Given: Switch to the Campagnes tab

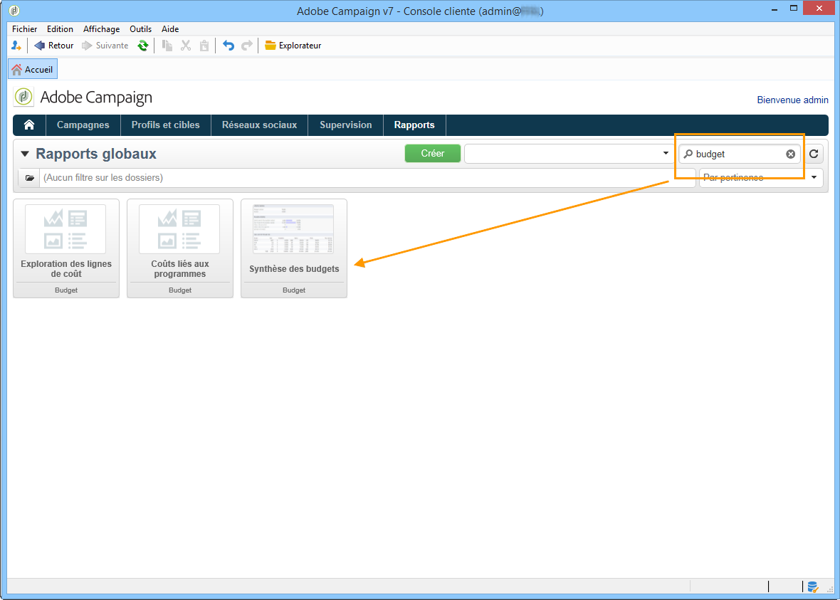Looking at the screenshot, I should 83,125.
